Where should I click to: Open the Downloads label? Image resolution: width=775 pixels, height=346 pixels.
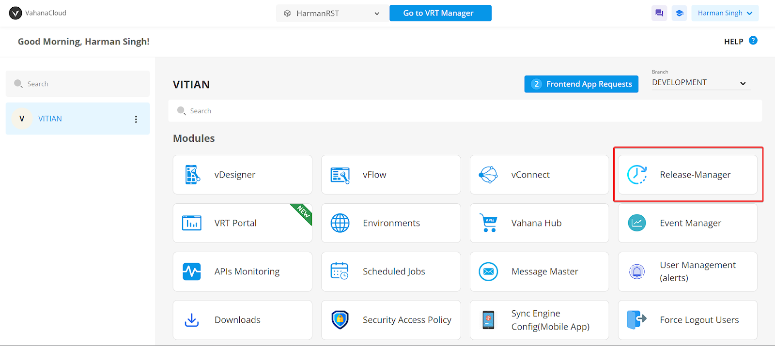pyautogui.click(x=237, y=320)
